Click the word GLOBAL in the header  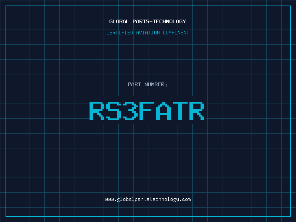click(119, 21)
